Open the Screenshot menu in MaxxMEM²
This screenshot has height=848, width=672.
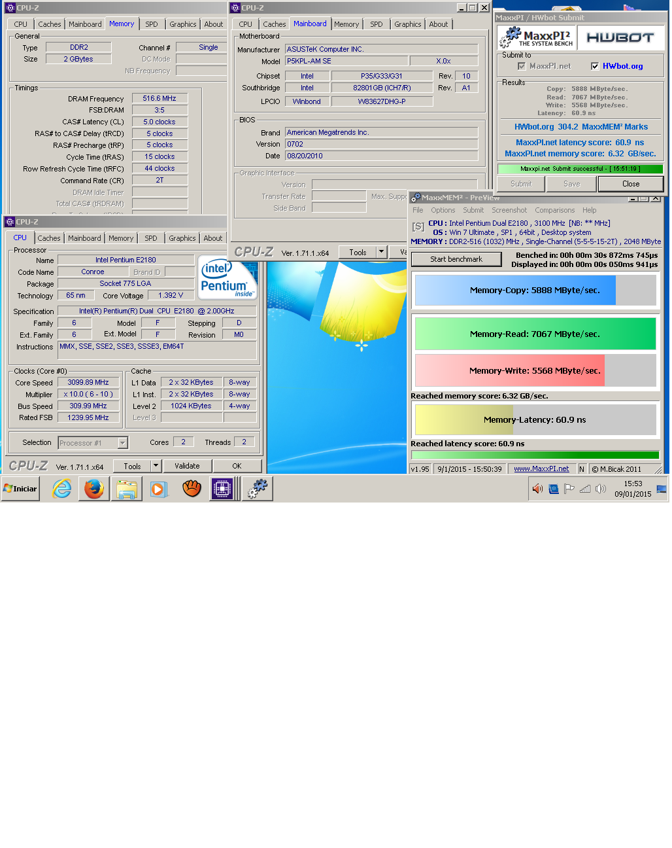coord(509,210)
